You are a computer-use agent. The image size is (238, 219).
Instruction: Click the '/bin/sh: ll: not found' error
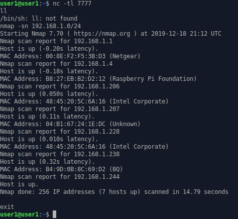(39, 19)
